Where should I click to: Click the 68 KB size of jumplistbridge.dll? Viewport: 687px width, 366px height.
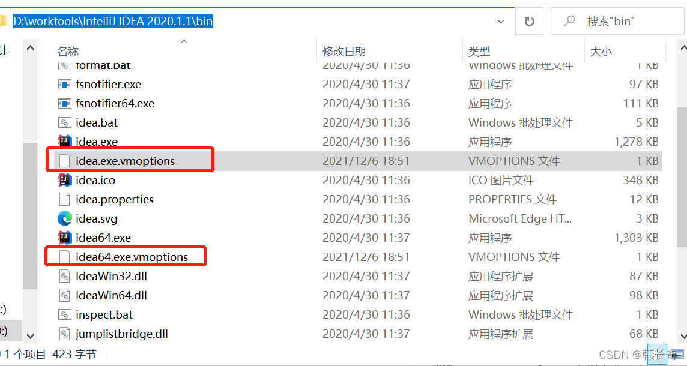click(x=644, y=334)
